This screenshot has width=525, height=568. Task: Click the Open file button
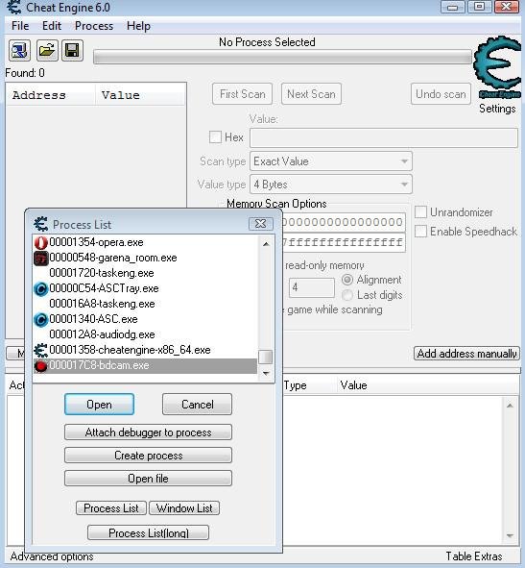click(148, 479)
